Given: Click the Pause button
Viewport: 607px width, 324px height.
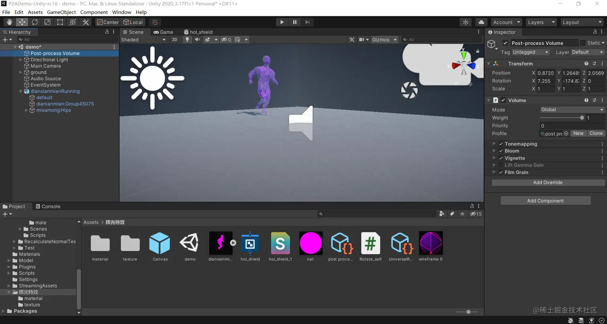Looking at the screenshot, I should coord(295,22).
